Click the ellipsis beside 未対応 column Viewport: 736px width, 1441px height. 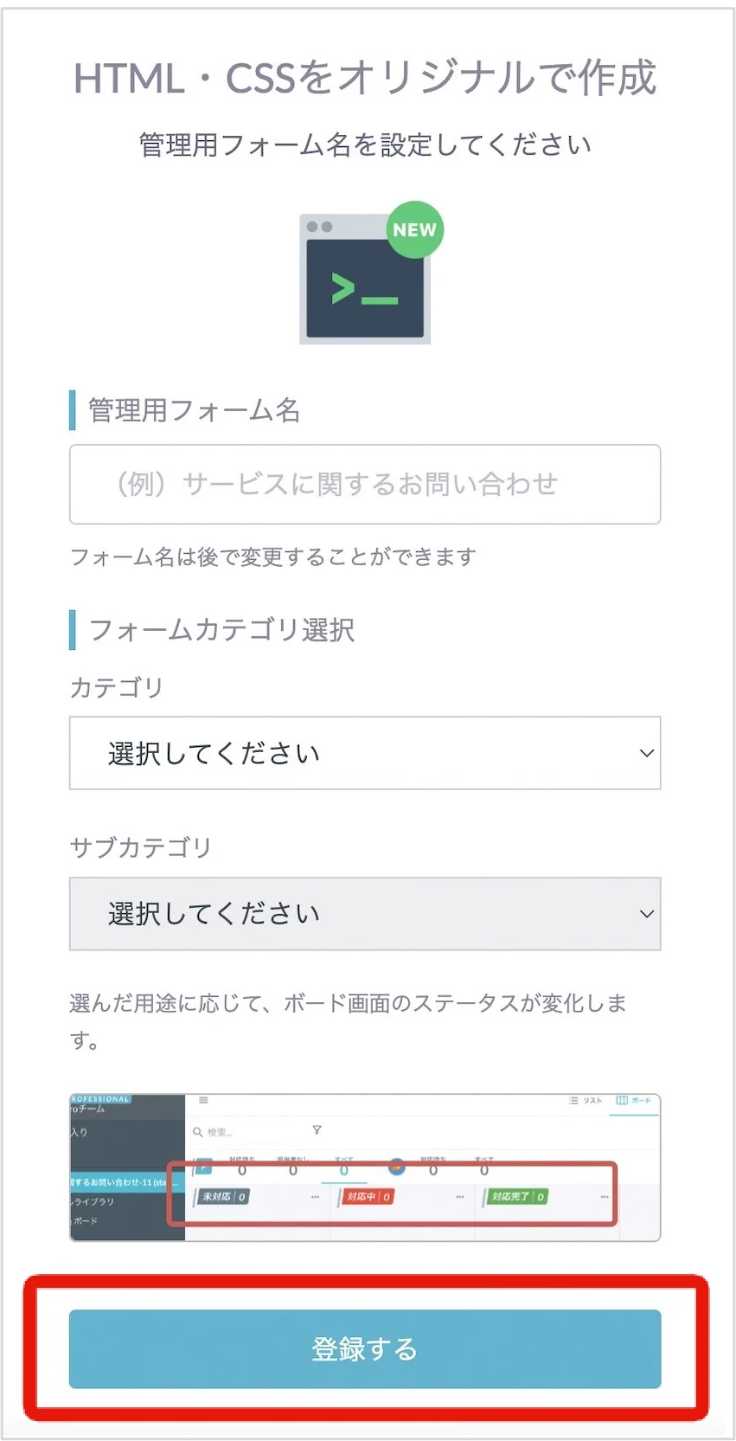click(x=315, y=1197)
